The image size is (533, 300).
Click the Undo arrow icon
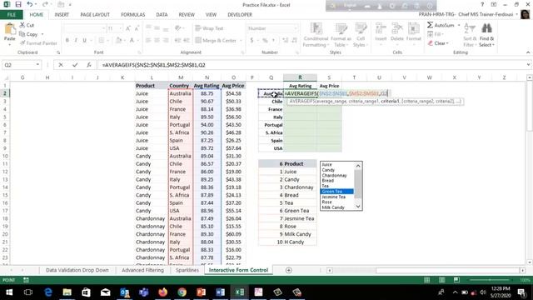pyautogui.click(x=30, y=4)
